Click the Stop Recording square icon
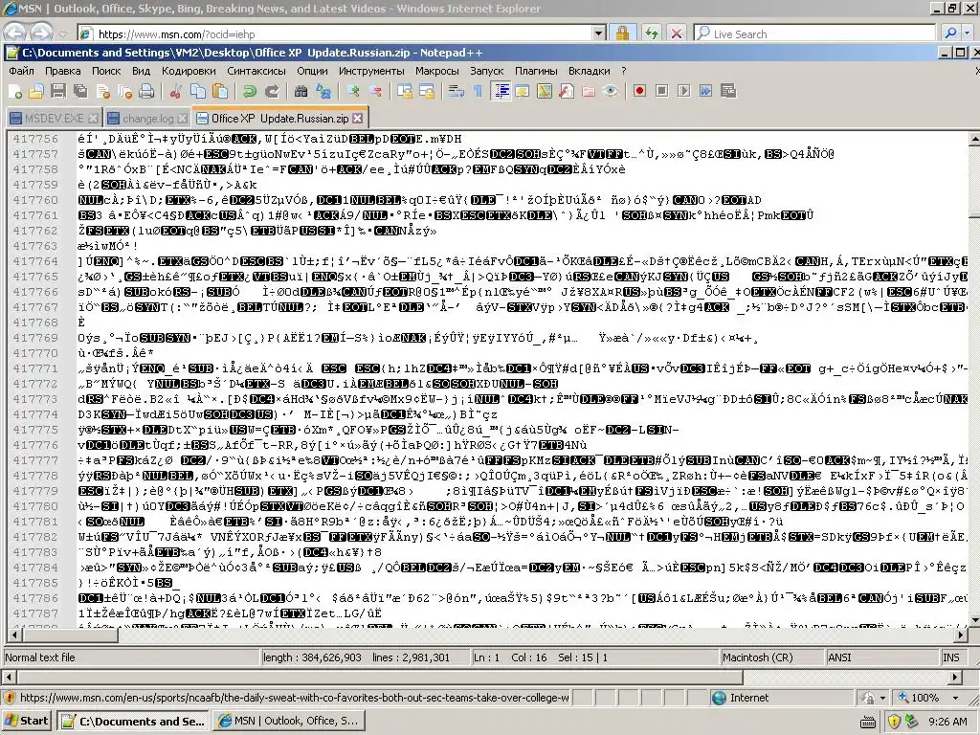This screenshot has height=735, width=980. [662, 91]
